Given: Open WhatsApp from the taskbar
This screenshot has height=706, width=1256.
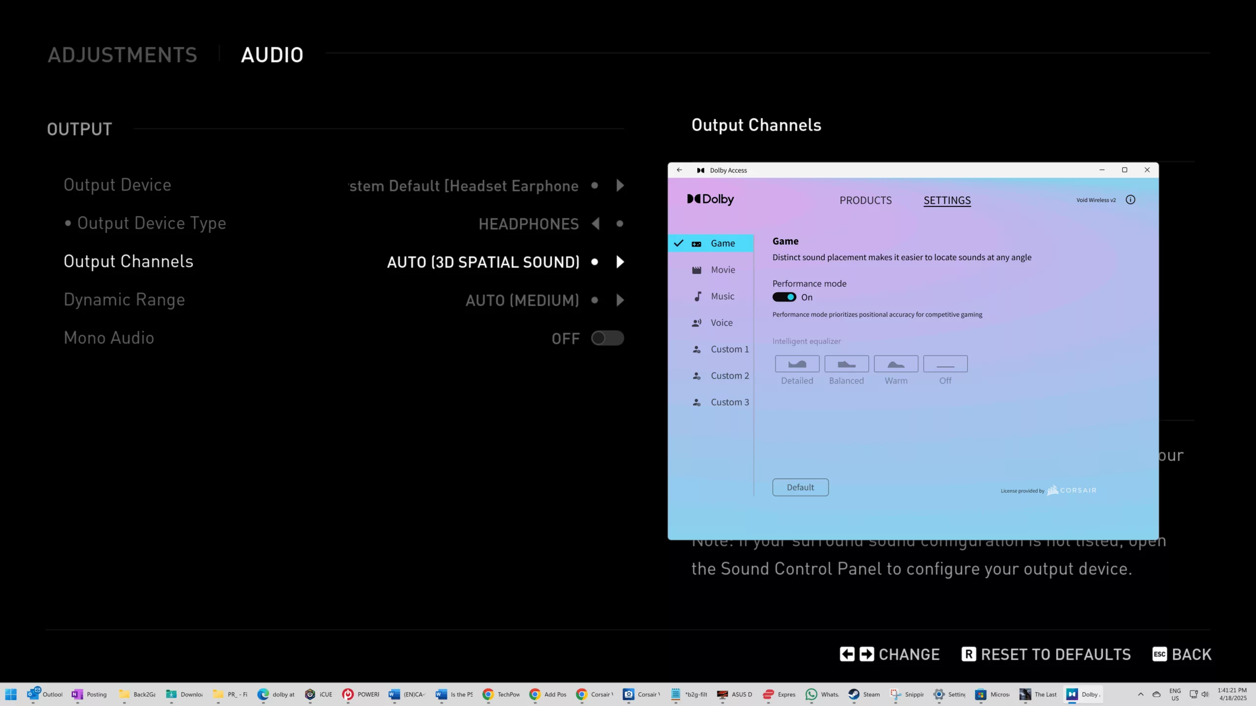Looking at the screenshot, I should point(822,694).
